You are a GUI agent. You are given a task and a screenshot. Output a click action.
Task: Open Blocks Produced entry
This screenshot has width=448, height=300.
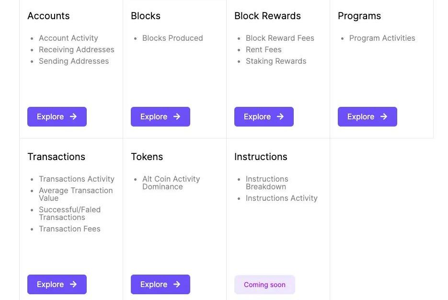pos(172,38)
